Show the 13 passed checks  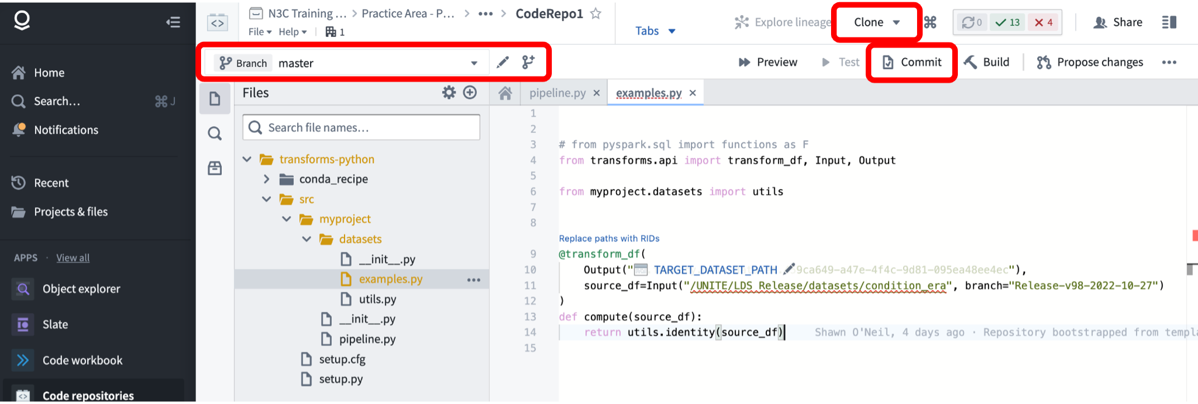point(1008,22)
